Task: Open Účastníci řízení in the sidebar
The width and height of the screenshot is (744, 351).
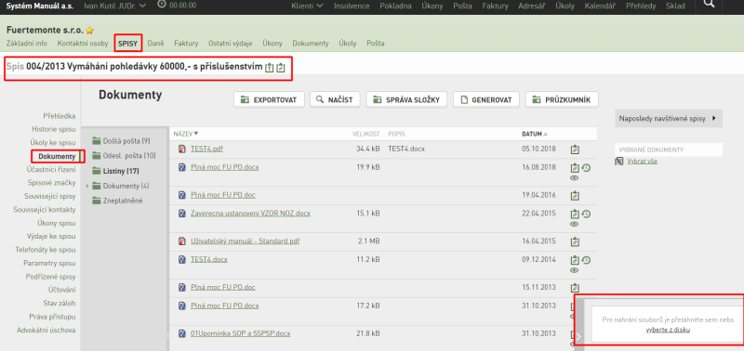Action: 51,169
